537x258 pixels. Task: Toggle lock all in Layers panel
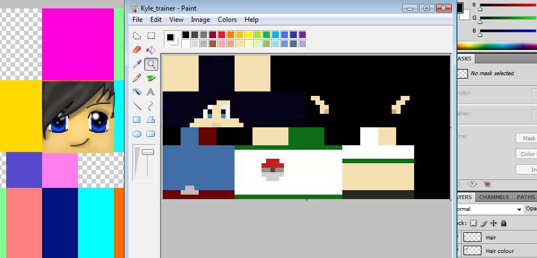pyautogui.click(x=504, y=223)
